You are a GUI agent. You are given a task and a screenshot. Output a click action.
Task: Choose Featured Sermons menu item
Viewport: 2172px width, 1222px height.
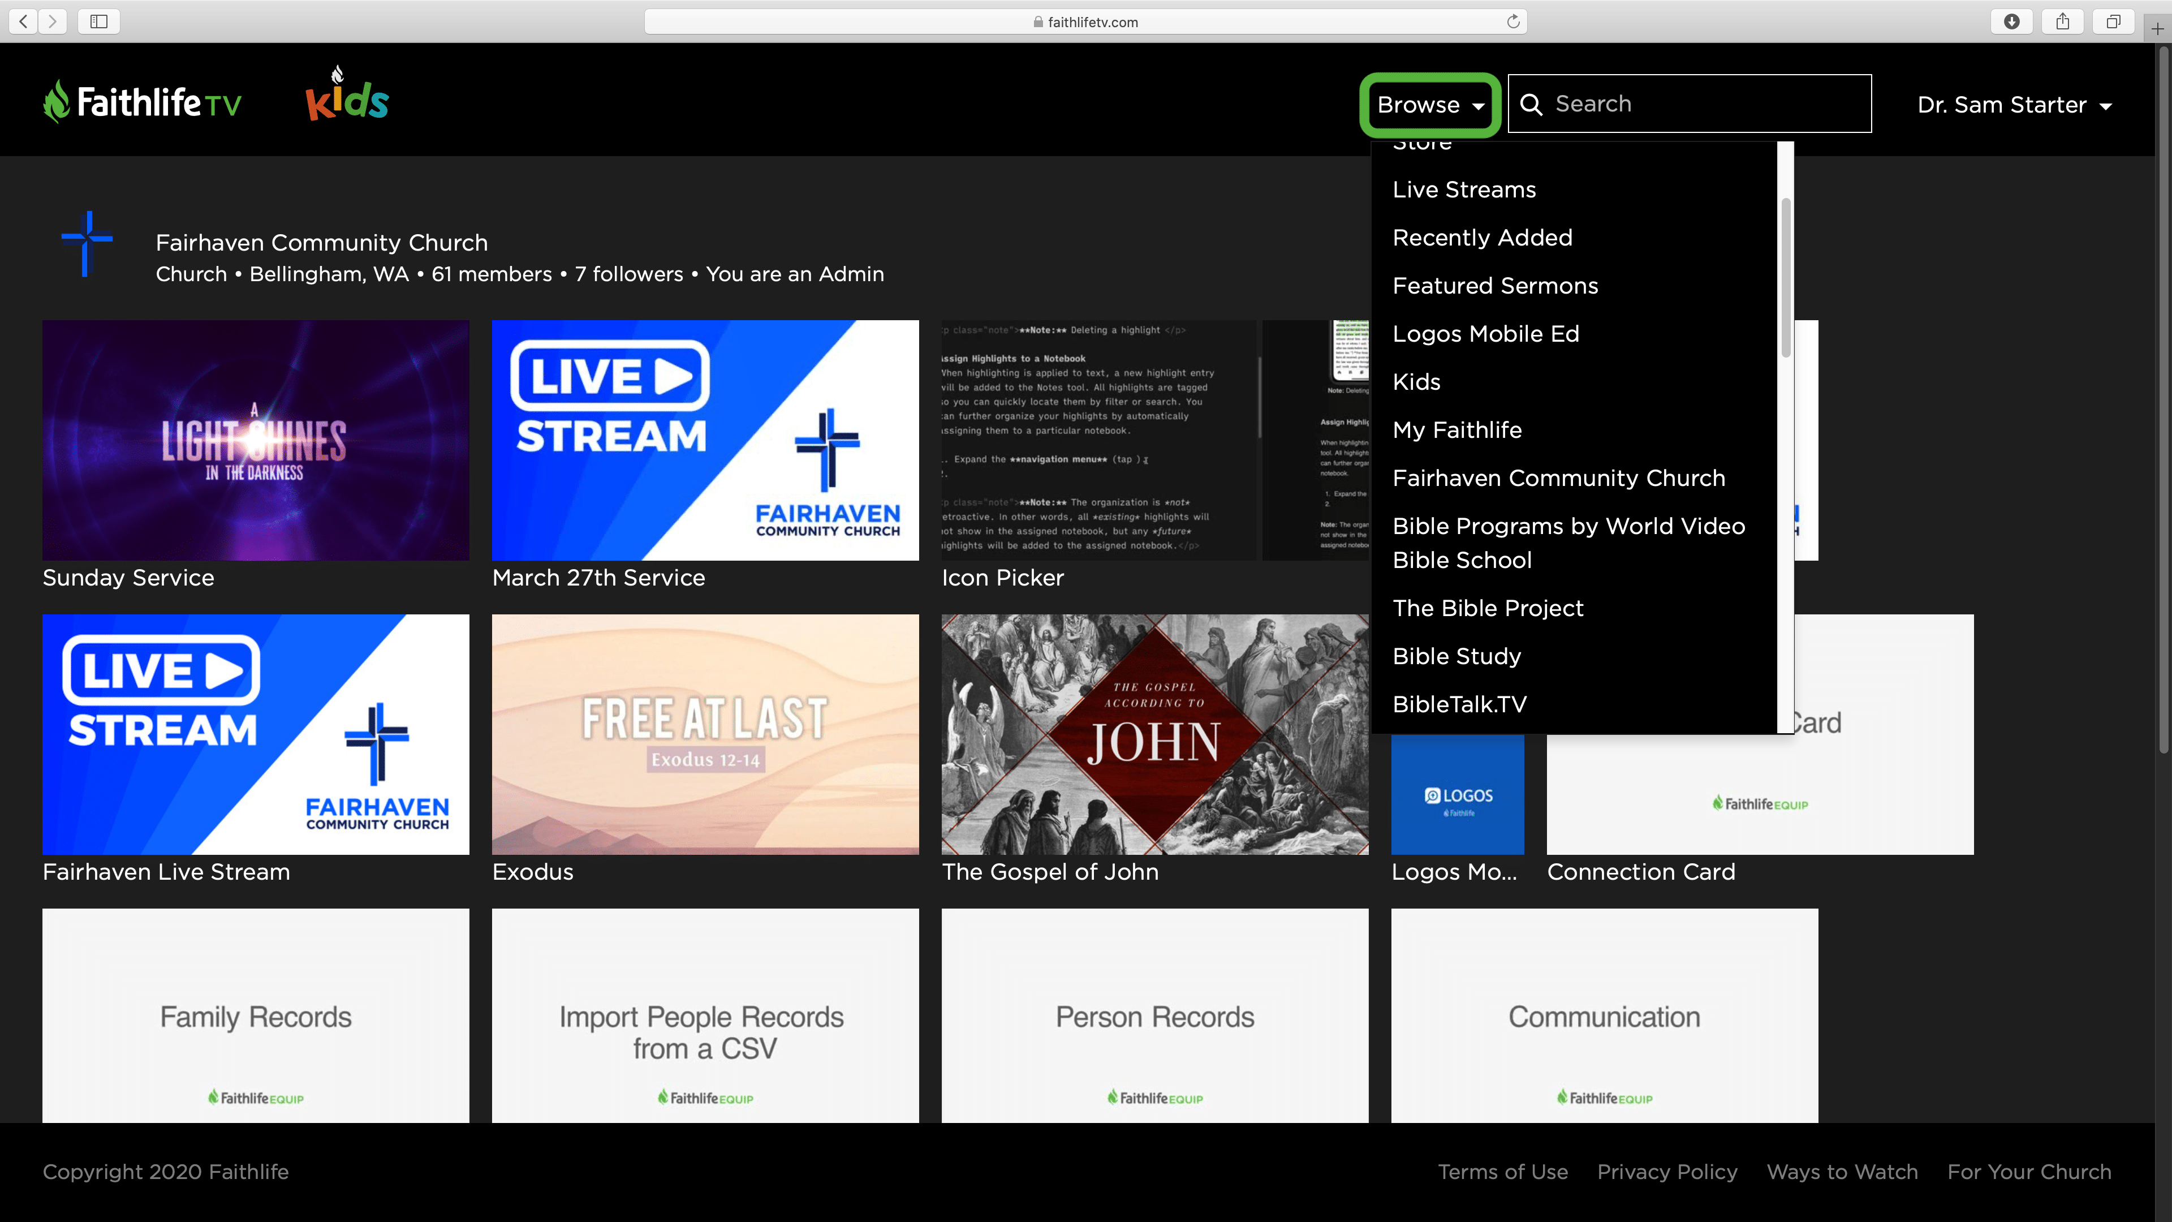[x=1495, y=285]
